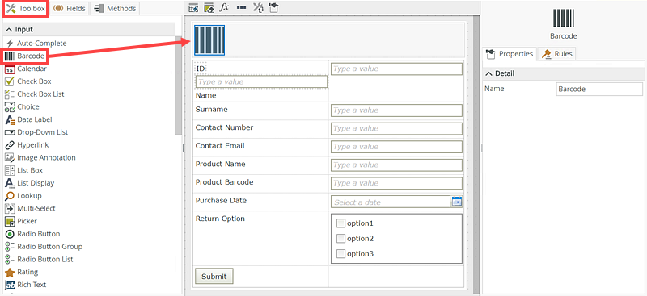
Task: Select the Data Label control
Action: pos(29,119)
